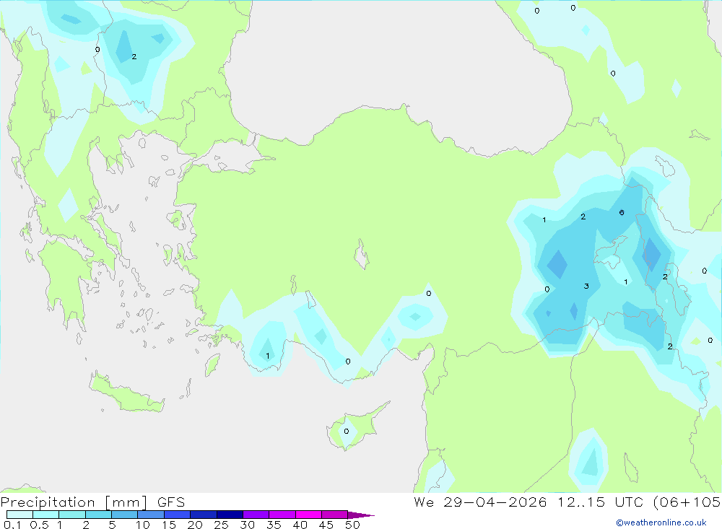Viewport: 722px width, 529px height.
Task: Select the 2–5 mm legend color swatch
Action: (x=98, y=515)
